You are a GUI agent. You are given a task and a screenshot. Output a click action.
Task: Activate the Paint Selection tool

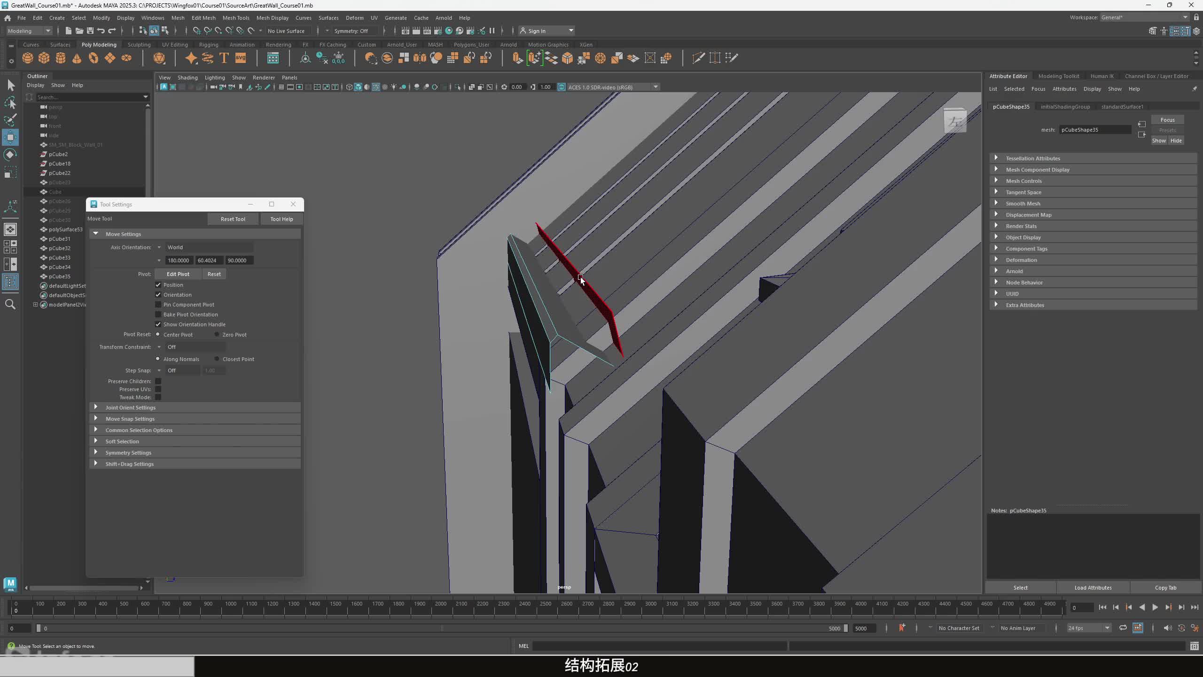10,119
